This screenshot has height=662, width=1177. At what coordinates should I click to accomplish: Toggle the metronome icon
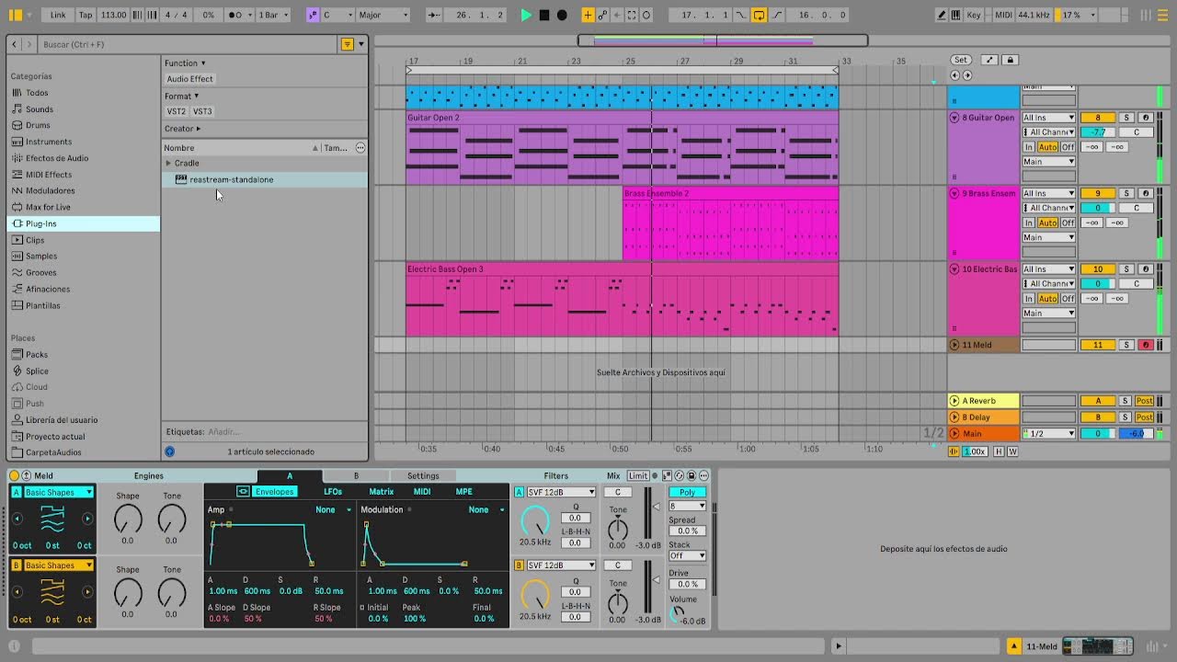pyautogui.click(x=234, y=15)
